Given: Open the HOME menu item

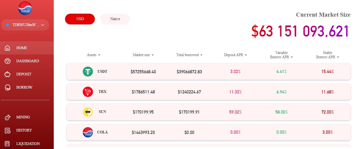Looking at the screenshot, I should 27,48.
